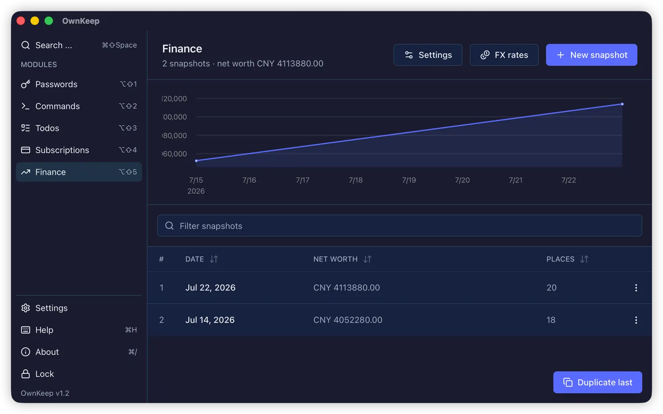The width and height of the screenshot is (663, 414).
Task: Click the Filter snapshots magnifier icon
Action: click(x=169, y=226)
